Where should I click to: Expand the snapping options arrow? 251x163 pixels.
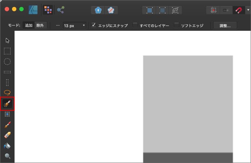tap(248, 10)
